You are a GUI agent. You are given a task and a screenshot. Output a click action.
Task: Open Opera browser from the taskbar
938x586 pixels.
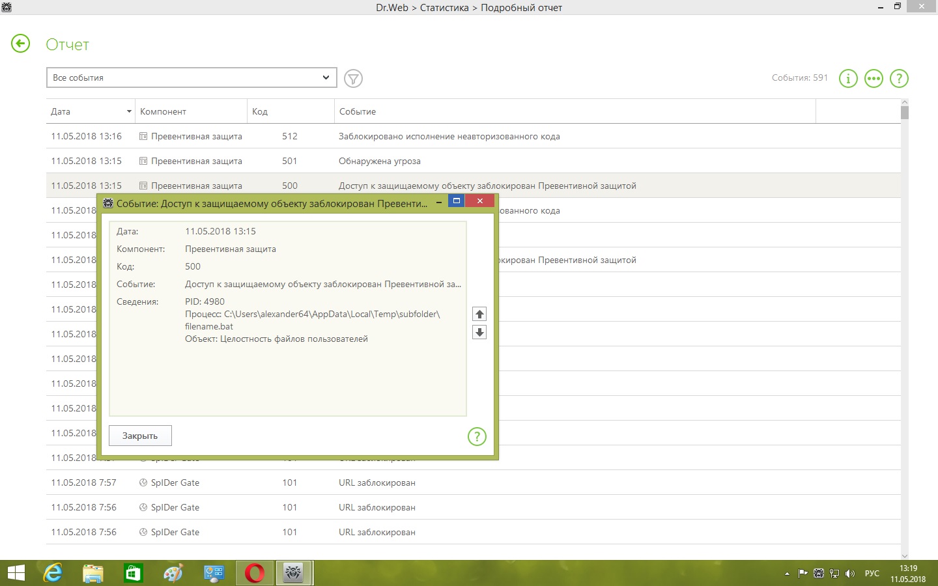coord(254,573)
